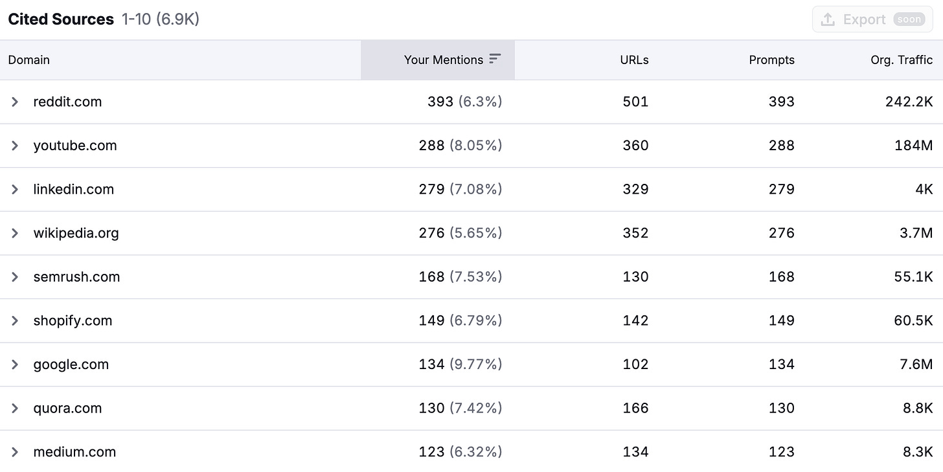Click the sort icon beside Your Mentions
The width and height of the screenshot is (943, 472).
[495, 59]
